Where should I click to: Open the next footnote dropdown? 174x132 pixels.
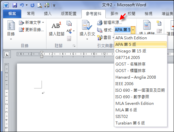[74, 31]
